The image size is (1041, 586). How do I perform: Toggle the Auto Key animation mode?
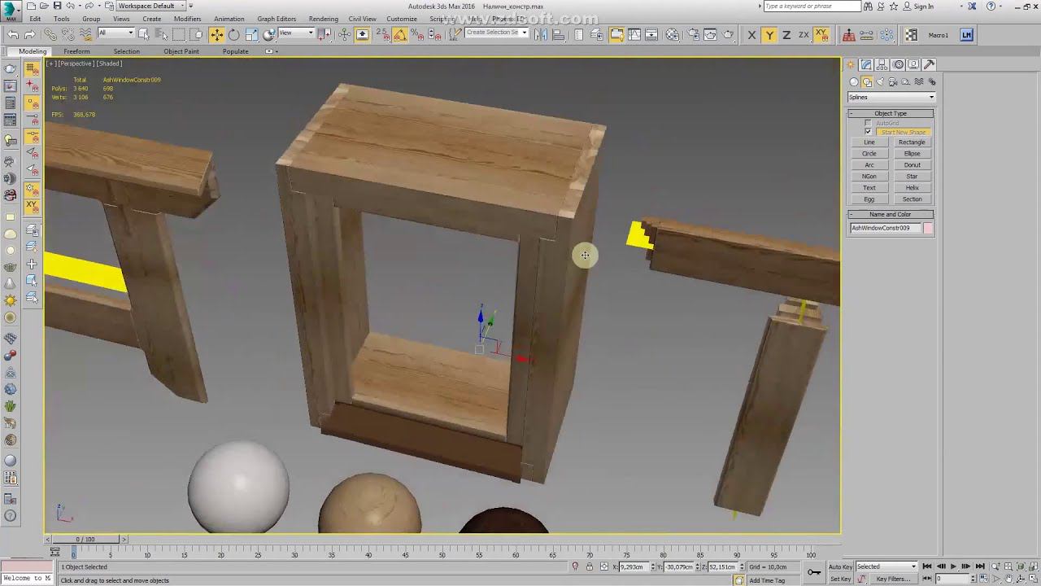[840, 566]
